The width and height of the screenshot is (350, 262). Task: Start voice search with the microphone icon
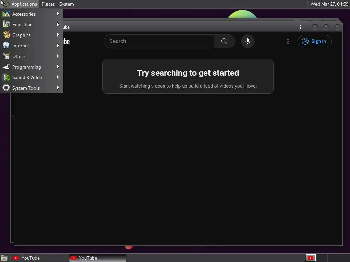tap(247, 41)
